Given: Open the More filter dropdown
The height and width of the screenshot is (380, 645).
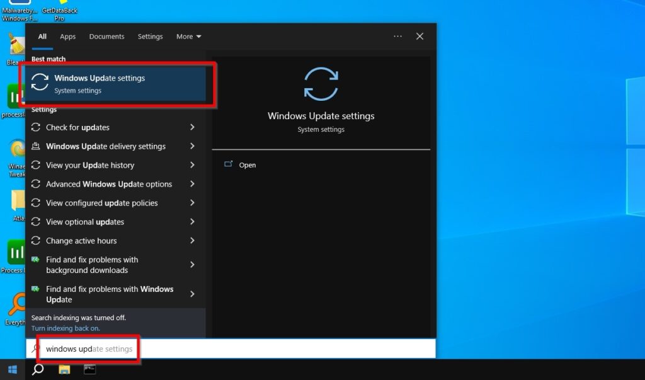Looking at the screenshot, I should pos(188,37).
